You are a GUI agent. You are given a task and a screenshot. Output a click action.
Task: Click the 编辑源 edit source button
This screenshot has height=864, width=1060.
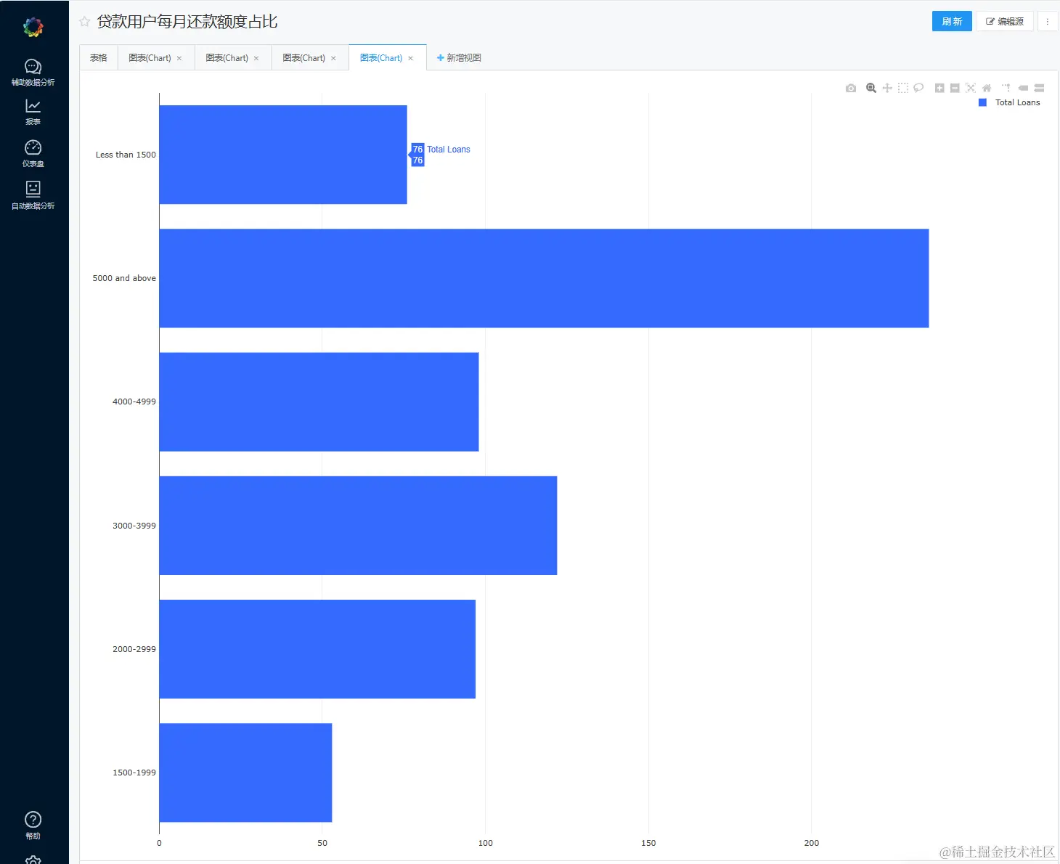coord(1005,21)
